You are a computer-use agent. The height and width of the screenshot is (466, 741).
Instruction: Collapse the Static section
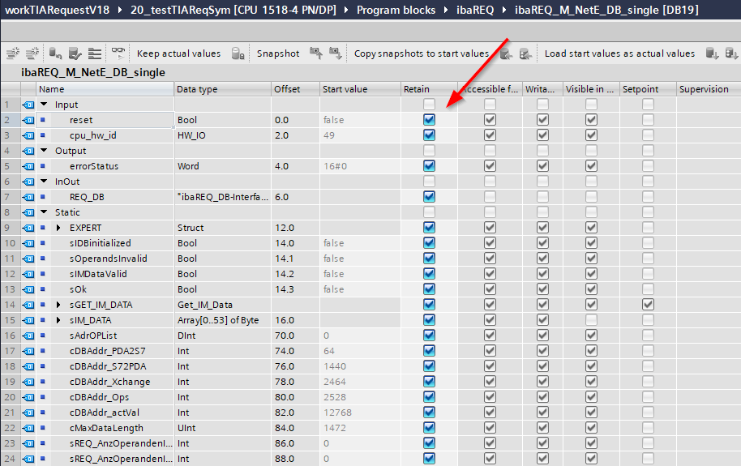point(44,212)
